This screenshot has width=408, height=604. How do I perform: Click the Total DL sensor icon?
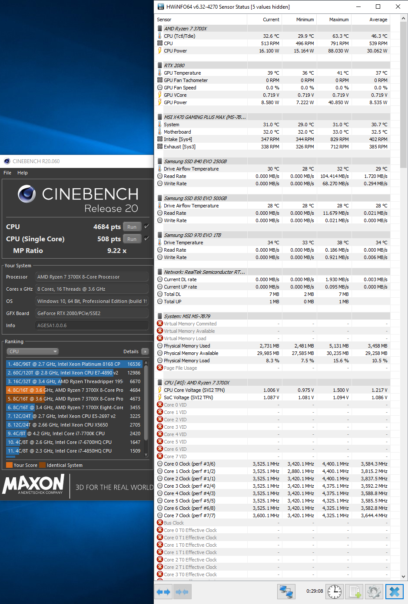click(x=160, y=294)
